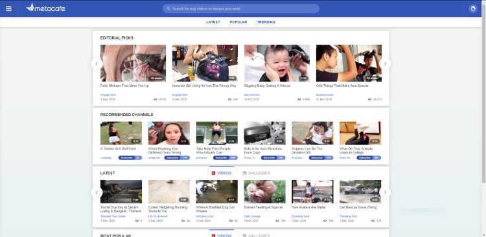The width and height of the screenshot is (486, 237).
Task: Subscribe to What Do They Learn In College channel
Action: click(x=369, y=158)
